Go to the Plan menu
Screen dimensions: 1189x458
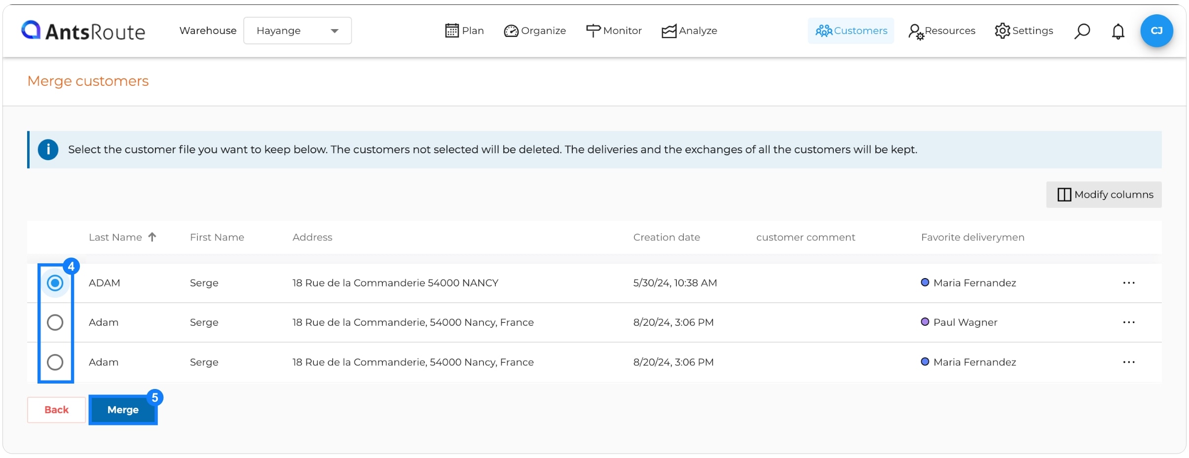tap(464, 31)
